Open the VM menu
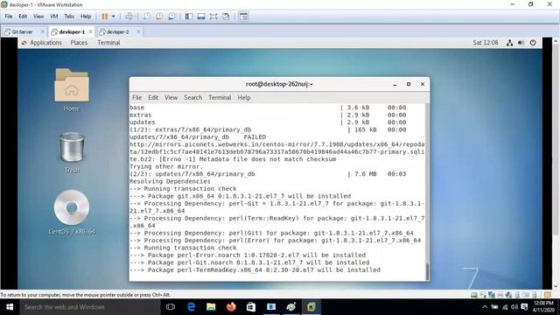This screenshot has width=560, height=315. tap(54, 17)
